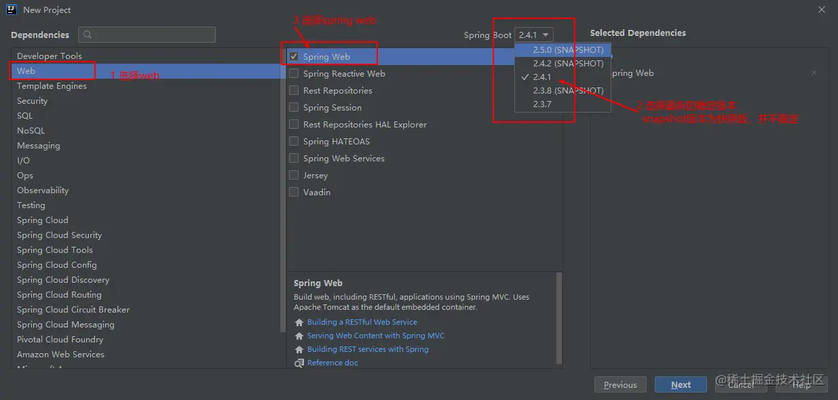This screenshot has width=838, height=400.
Task: Click the Help button
Action: pyautogui.click(x=801, y=384)
